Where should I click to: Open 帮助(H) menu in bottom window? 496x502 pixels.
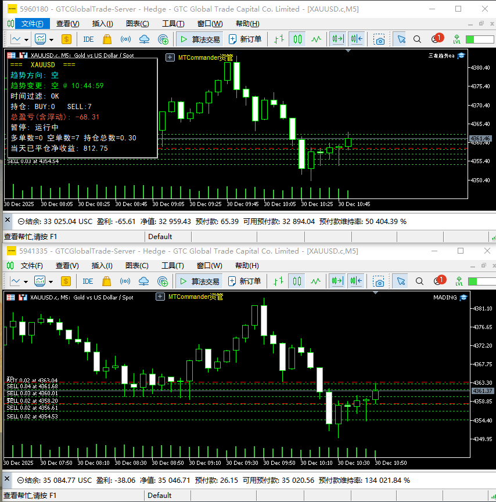(x=247, y=266)
